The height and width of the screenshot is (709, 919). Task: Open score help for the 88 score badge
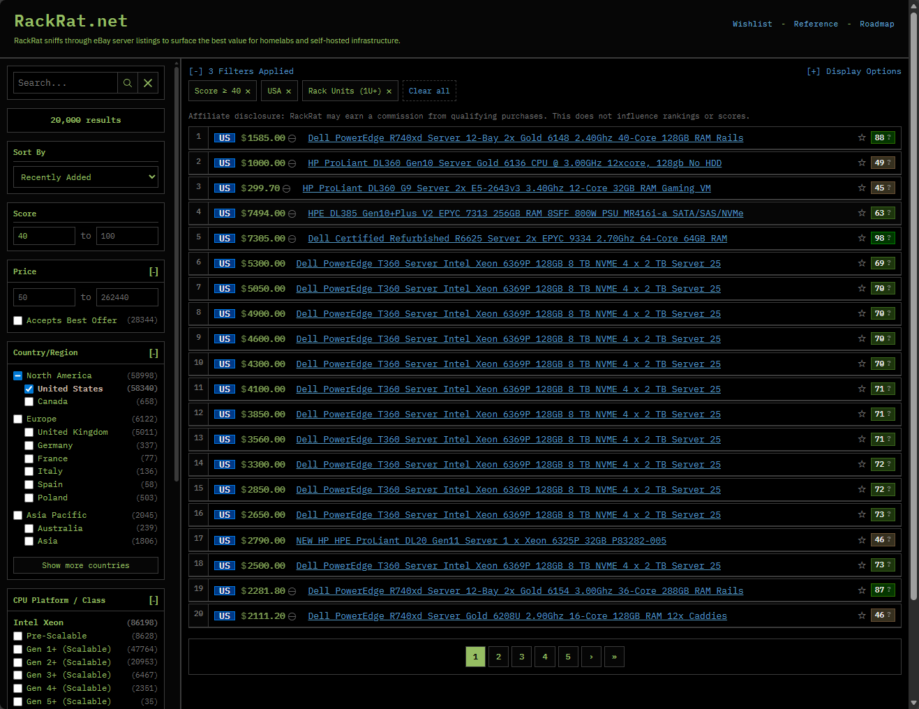888,137
